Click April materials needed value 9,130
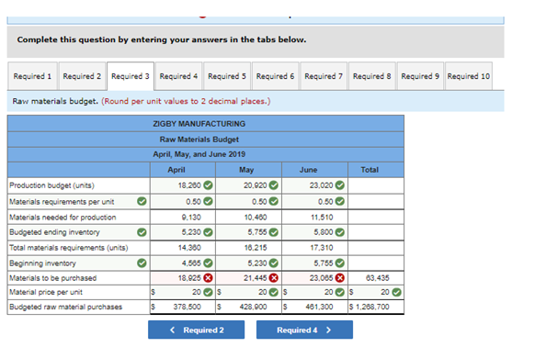This screenshot has height=358, width=546. pyautogui.click(x=191, y=218)
